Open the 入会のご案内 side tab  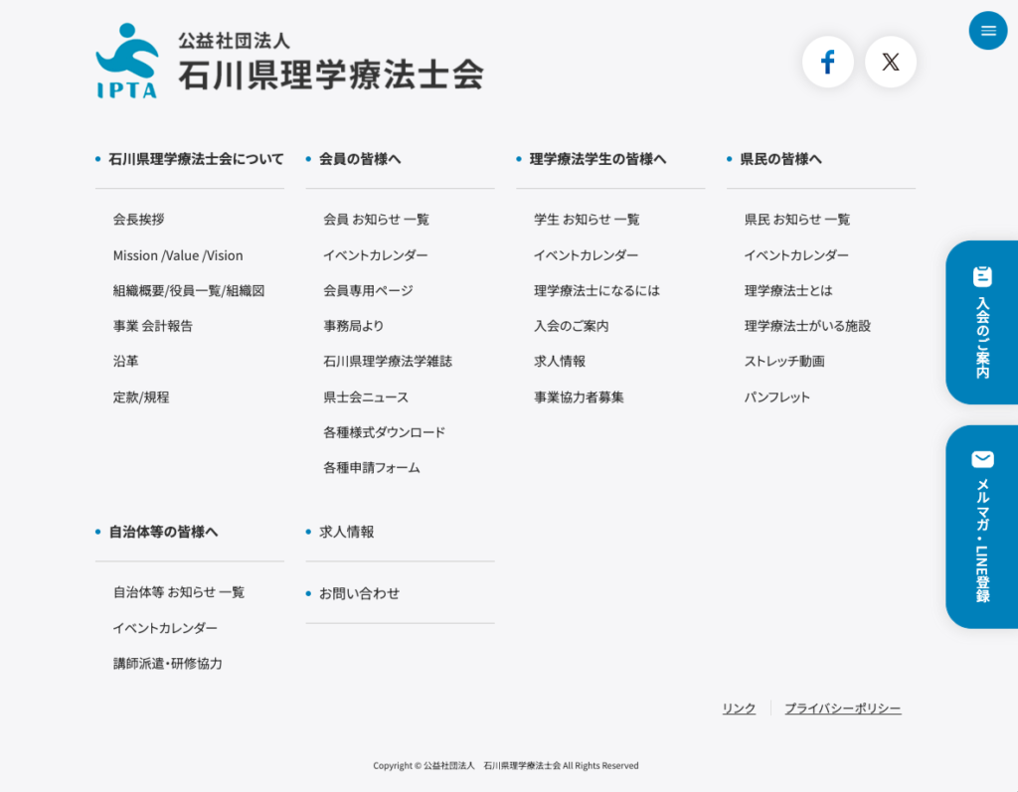point(981,322)
